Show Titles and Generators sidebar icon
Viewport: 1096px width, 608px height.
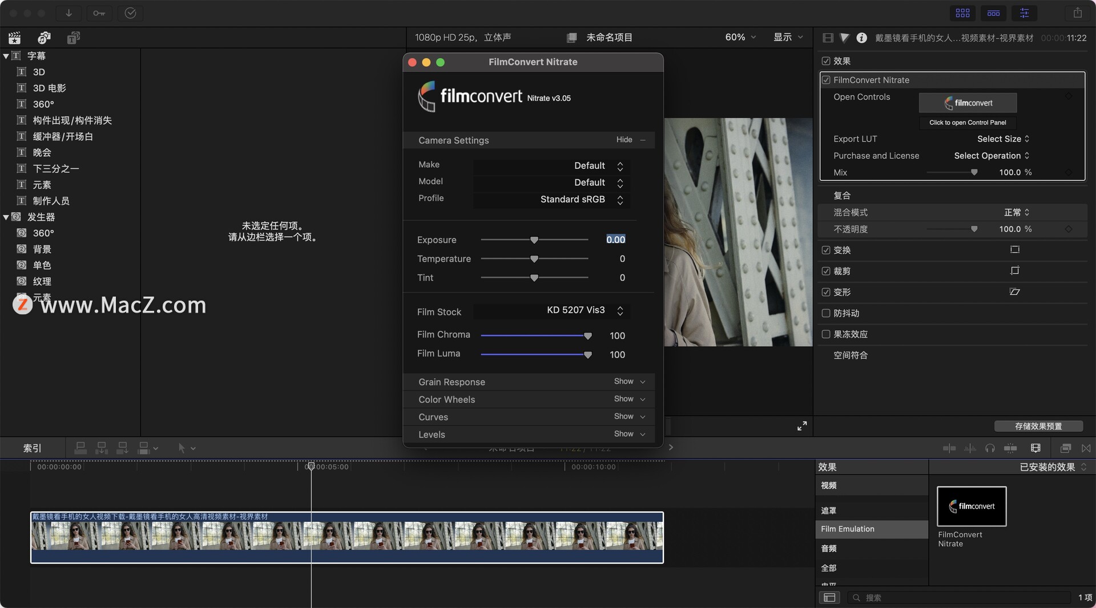[74, 38]
